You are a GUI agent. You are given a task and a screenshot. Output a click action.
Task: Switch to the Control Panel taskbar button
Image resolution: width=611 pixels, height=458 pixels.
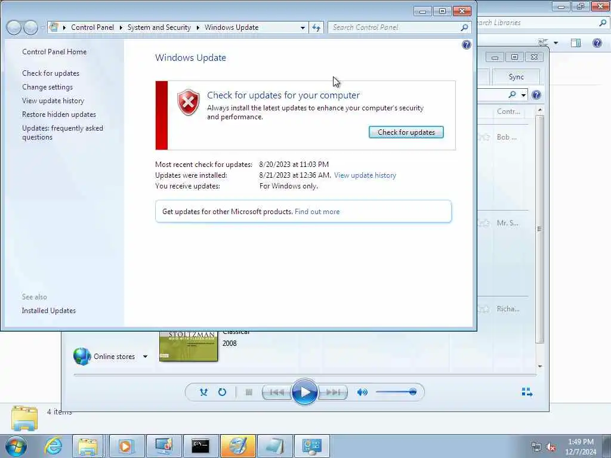[x=311, y=446]
